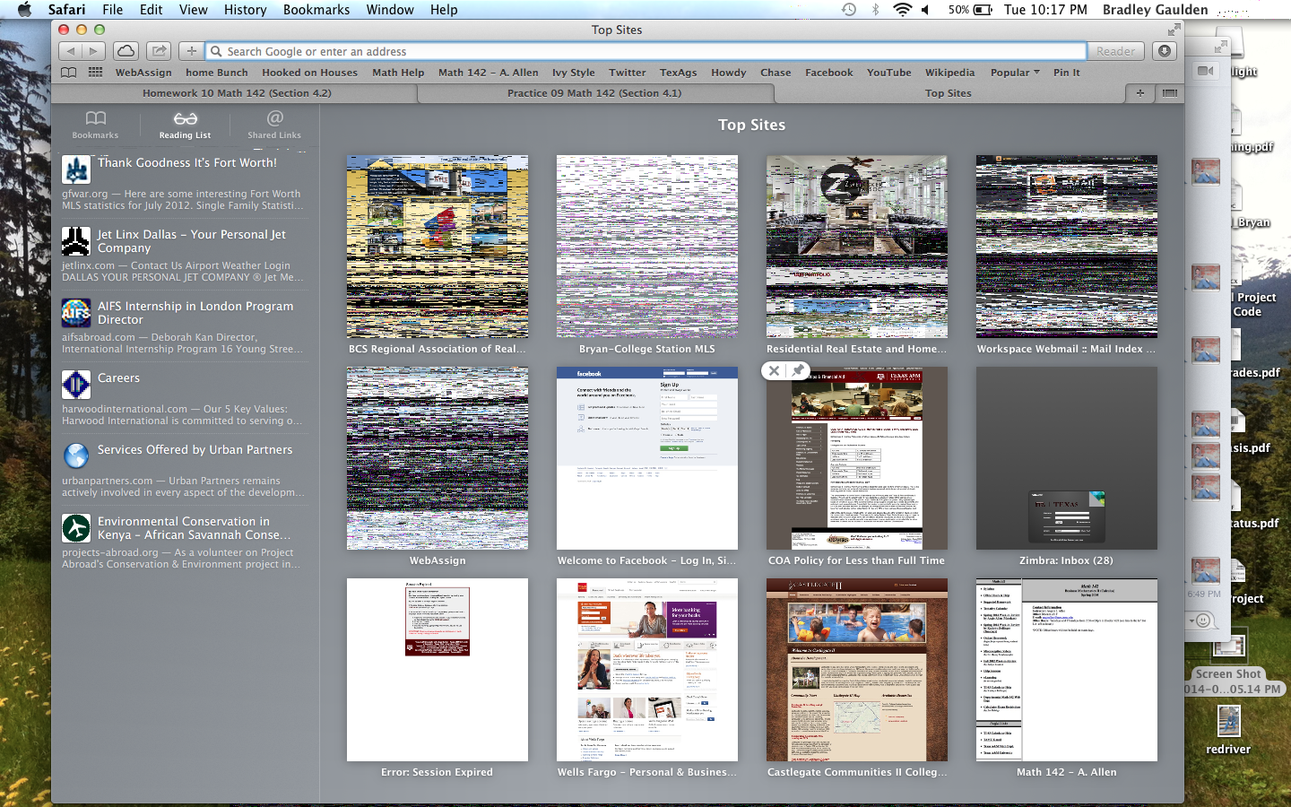This screenshot has height=807, width=1291.
Task: Open the Welcome to Facebook thumbnail
Action: point(647,458)
